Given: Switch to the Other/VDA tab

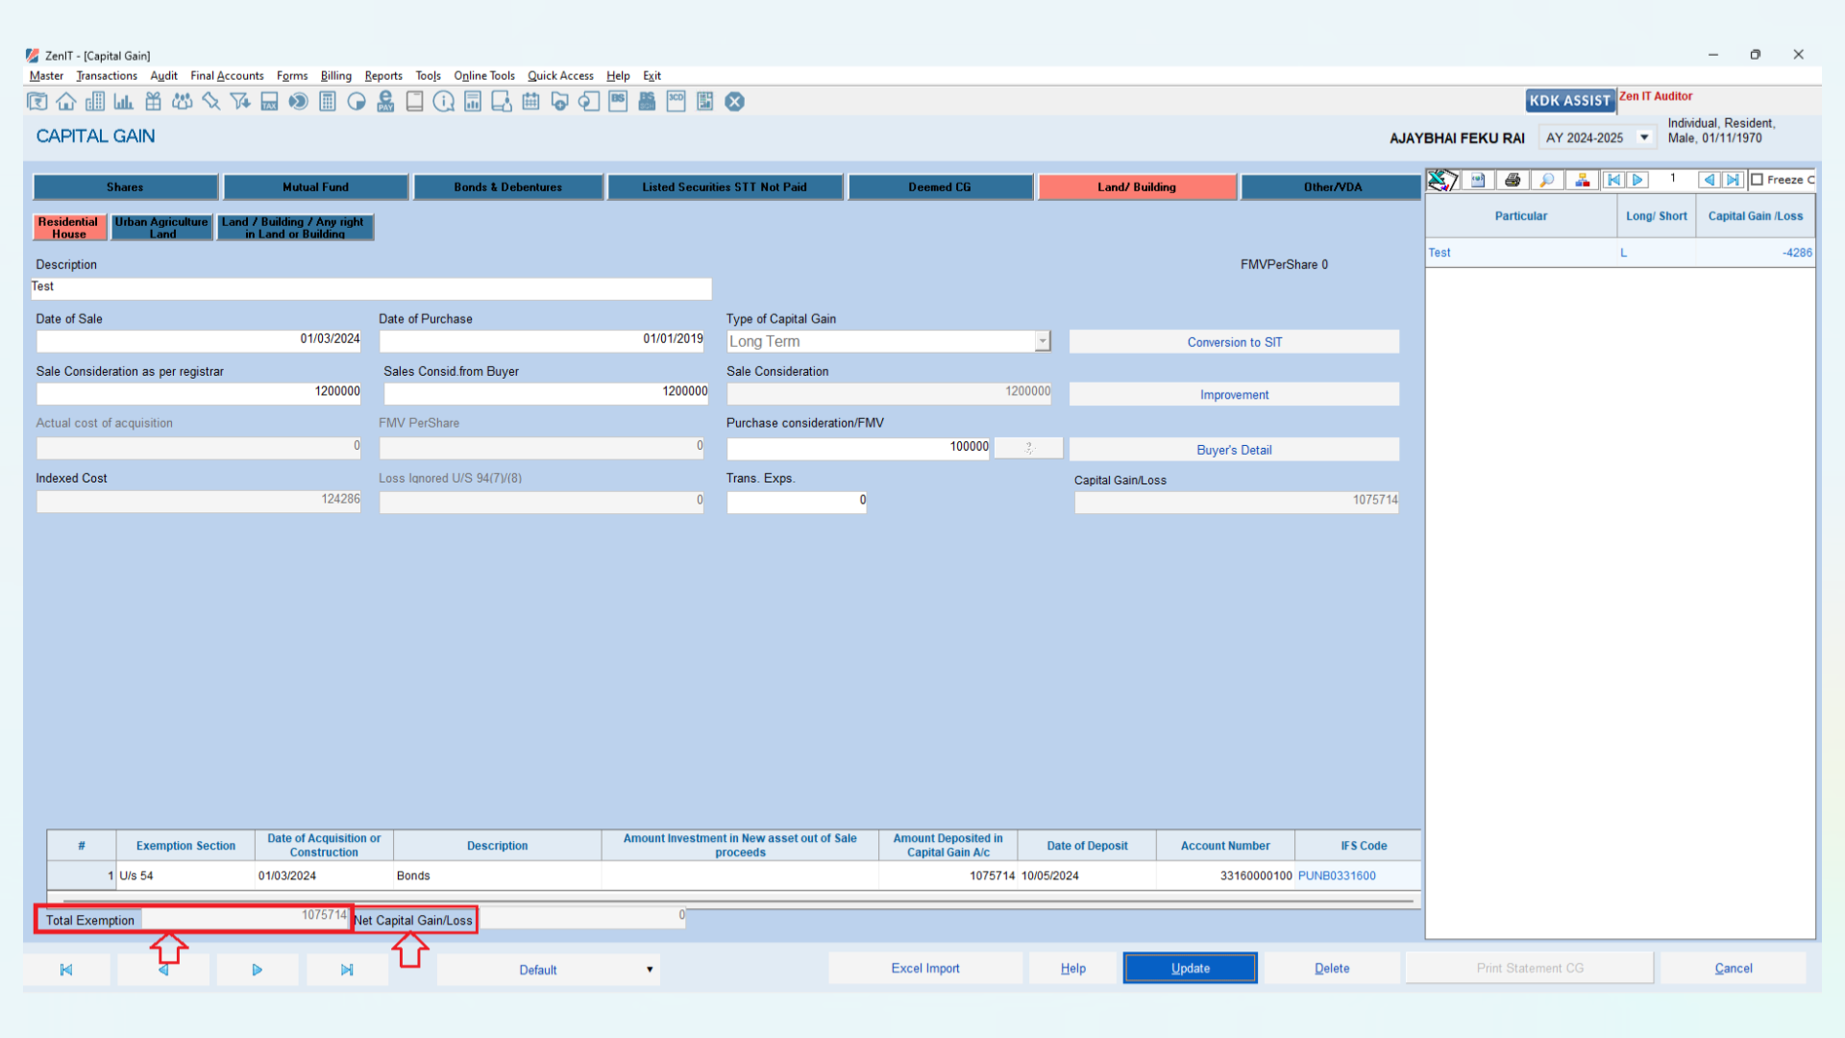Looking at the screenshot, I should coord(1332,186).
